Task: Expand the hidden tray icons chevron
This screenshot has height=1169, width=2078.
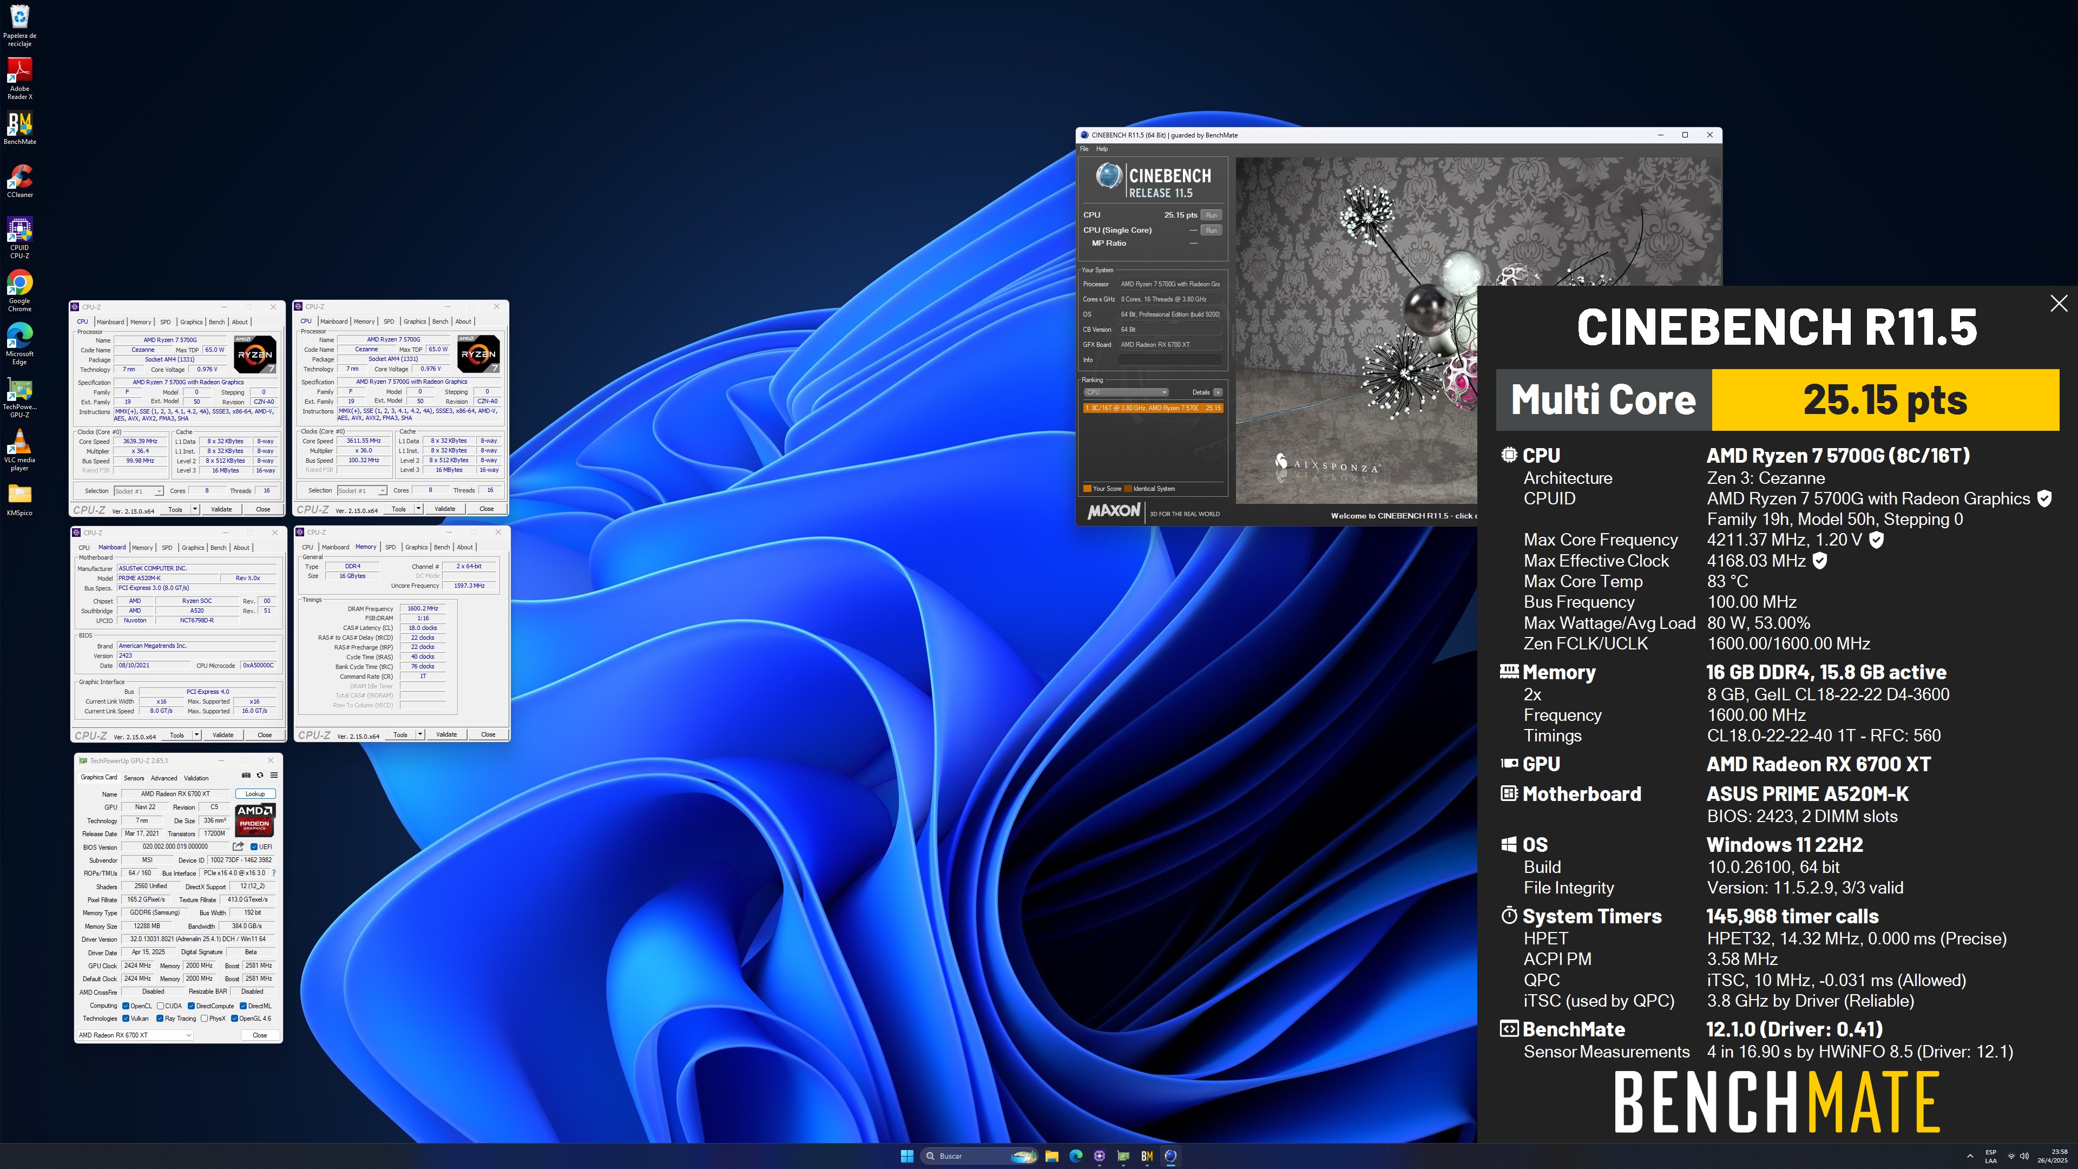Action: pyautogui.click(x=1970, y=1156)
